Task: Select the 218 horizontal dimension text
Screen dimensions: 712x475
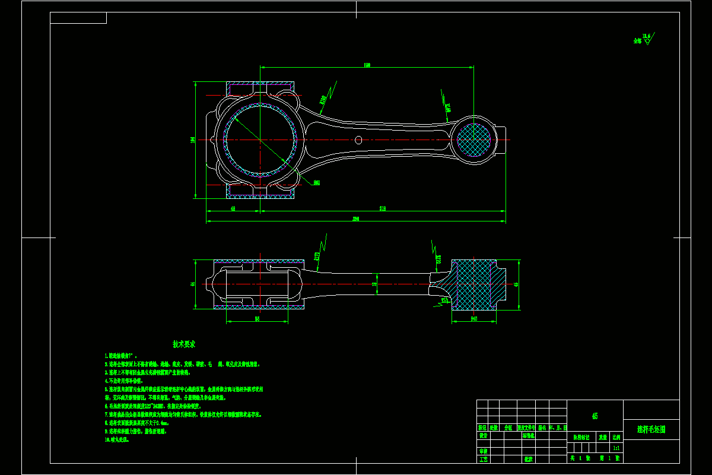Action: coord(383,208)
